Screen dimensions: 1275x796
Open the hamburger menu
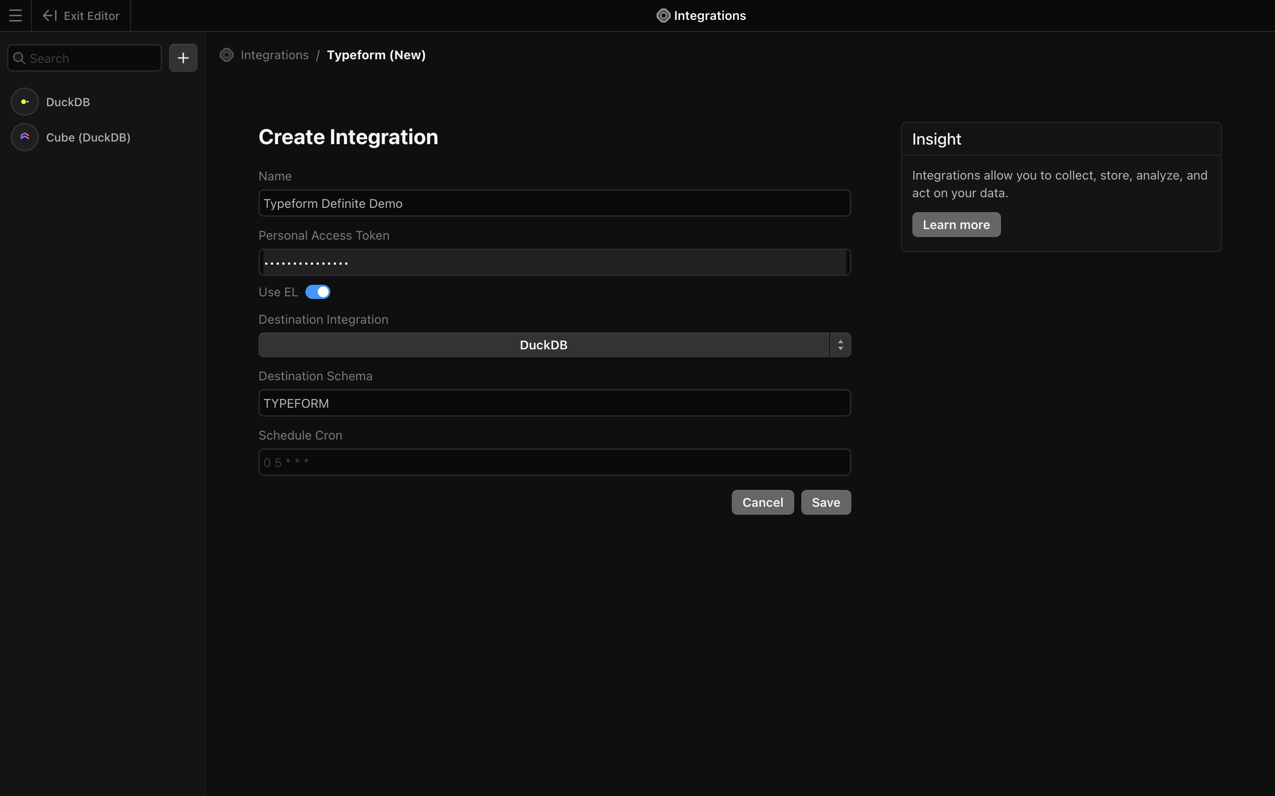[15, 16]
